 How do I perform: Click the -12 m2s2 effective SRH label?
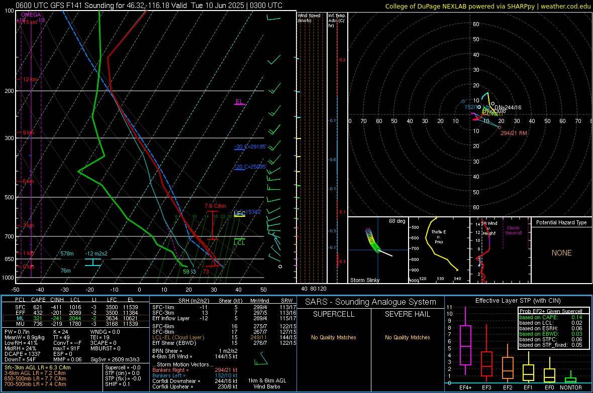(x=96, y=253)
